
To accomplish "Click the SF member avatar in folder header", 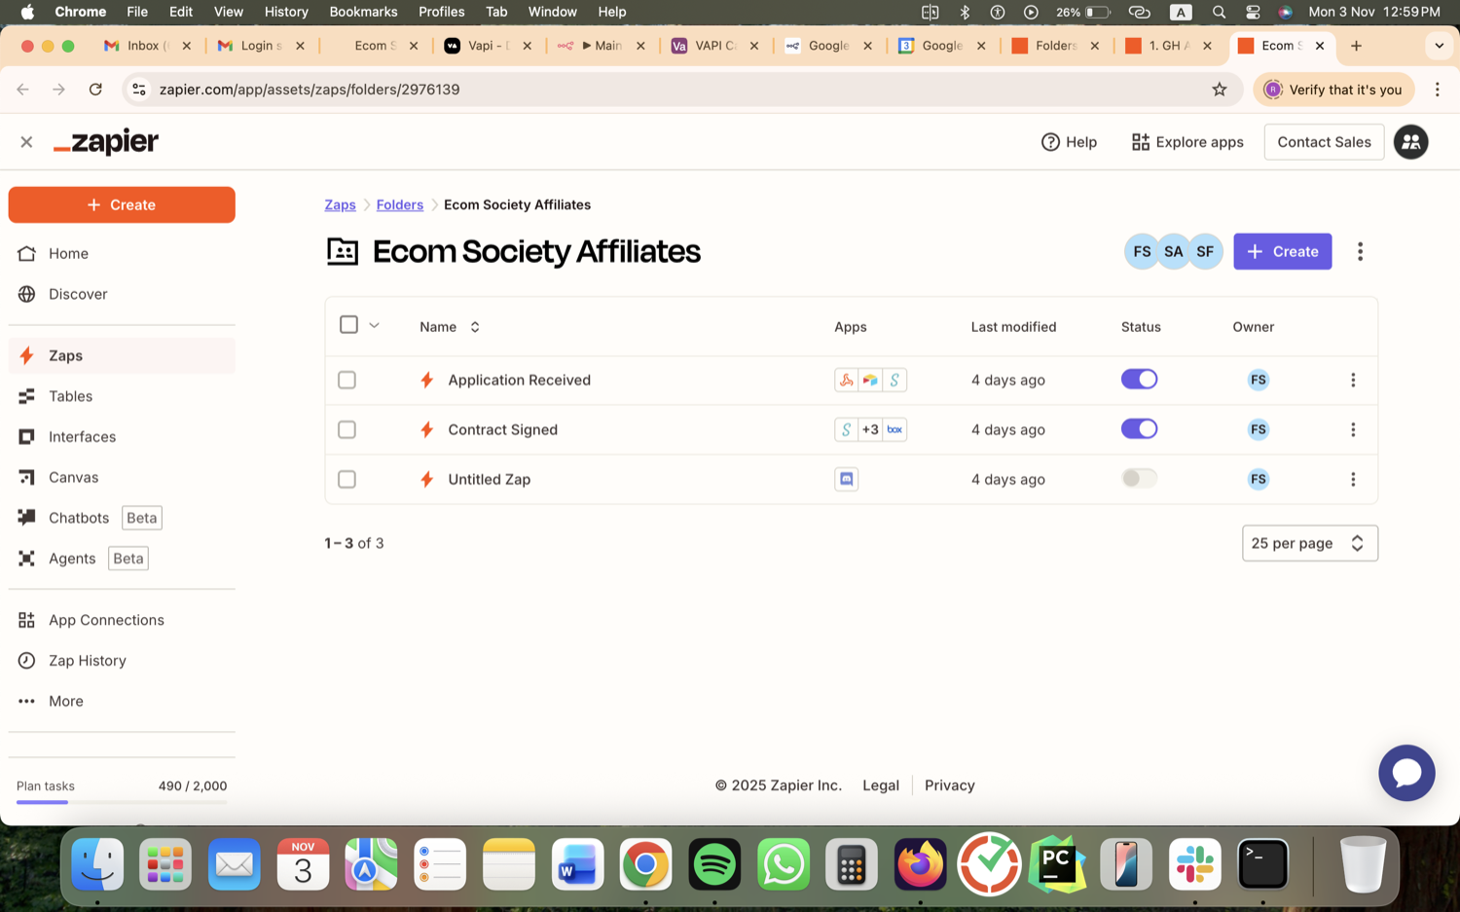I will click(1206, 251).
